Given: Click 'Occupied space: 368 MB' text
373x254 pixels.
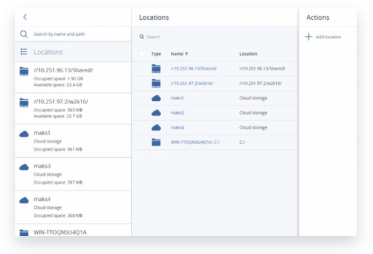Looking at the screenshot, I should click(58, 216).
